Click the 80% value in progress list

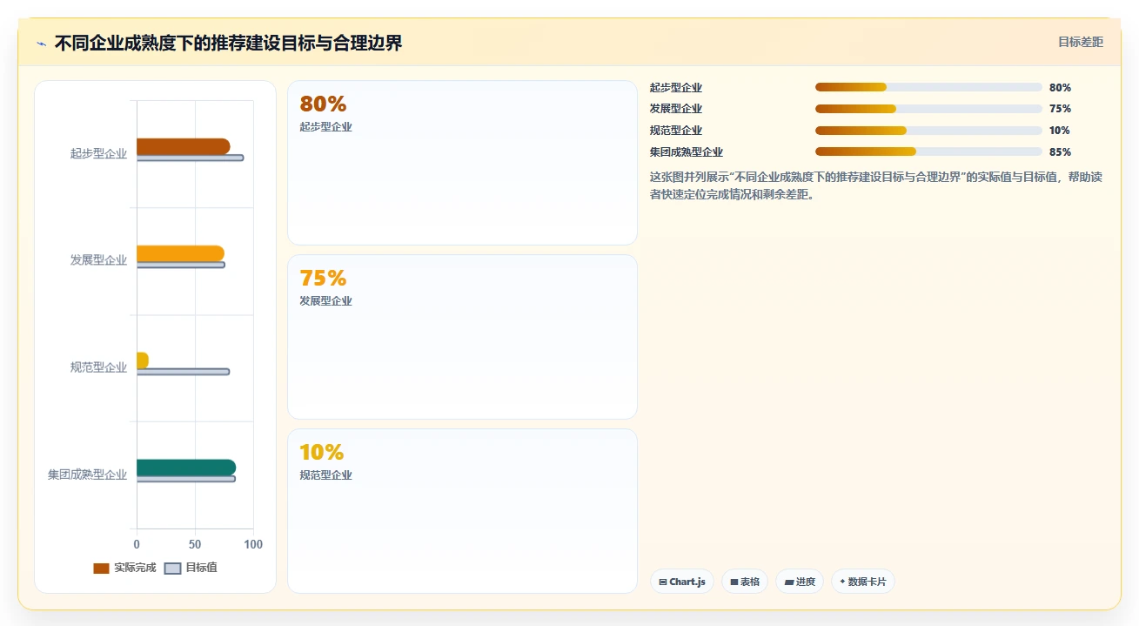(x=1060, y=88)
